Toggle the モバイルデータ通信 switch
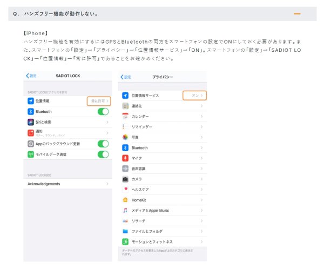The width and height of the screenshot is (324, 270). [103, 154]
